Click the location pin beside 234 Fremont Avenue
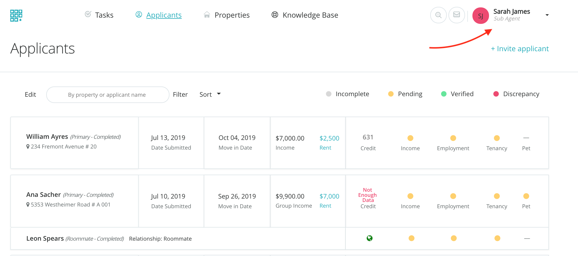Image resolution: width=578 pixels, height=256 pixels. click(x=28, y=147)
